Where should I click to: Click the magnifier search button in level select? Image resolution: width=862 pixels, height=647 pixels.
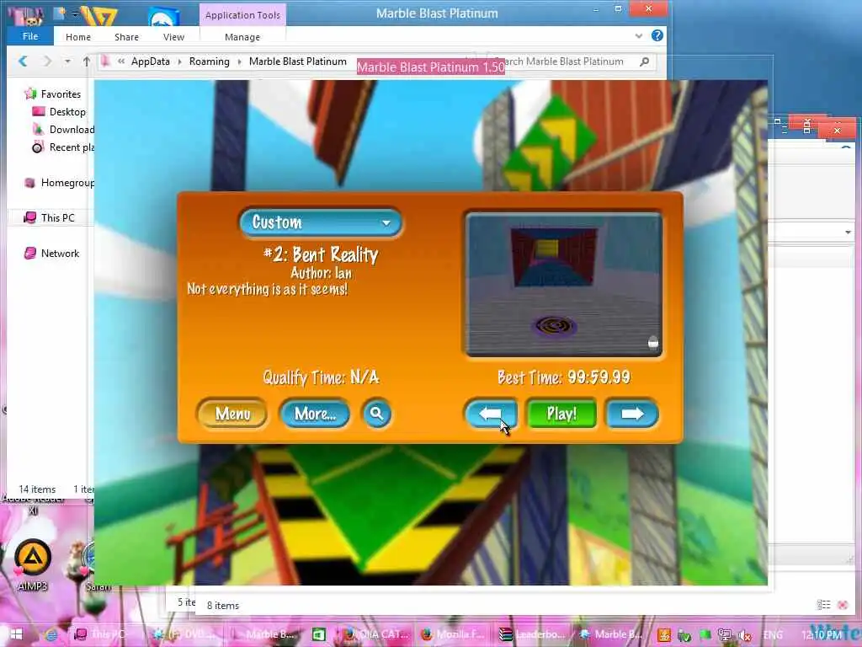[376, 413]
